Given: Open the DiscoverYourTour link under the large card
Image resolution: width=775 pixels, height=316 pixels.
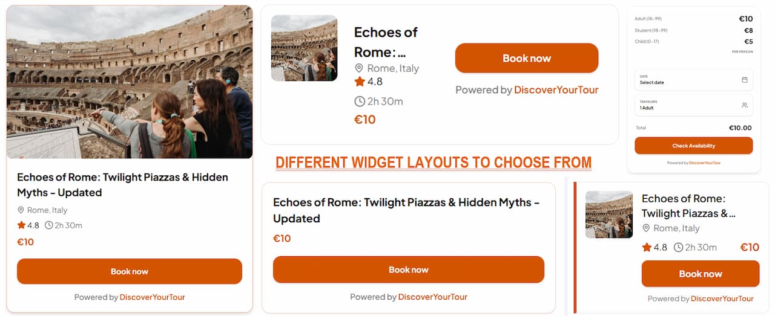Looking at the screenshot, I should tap(152, 297).
